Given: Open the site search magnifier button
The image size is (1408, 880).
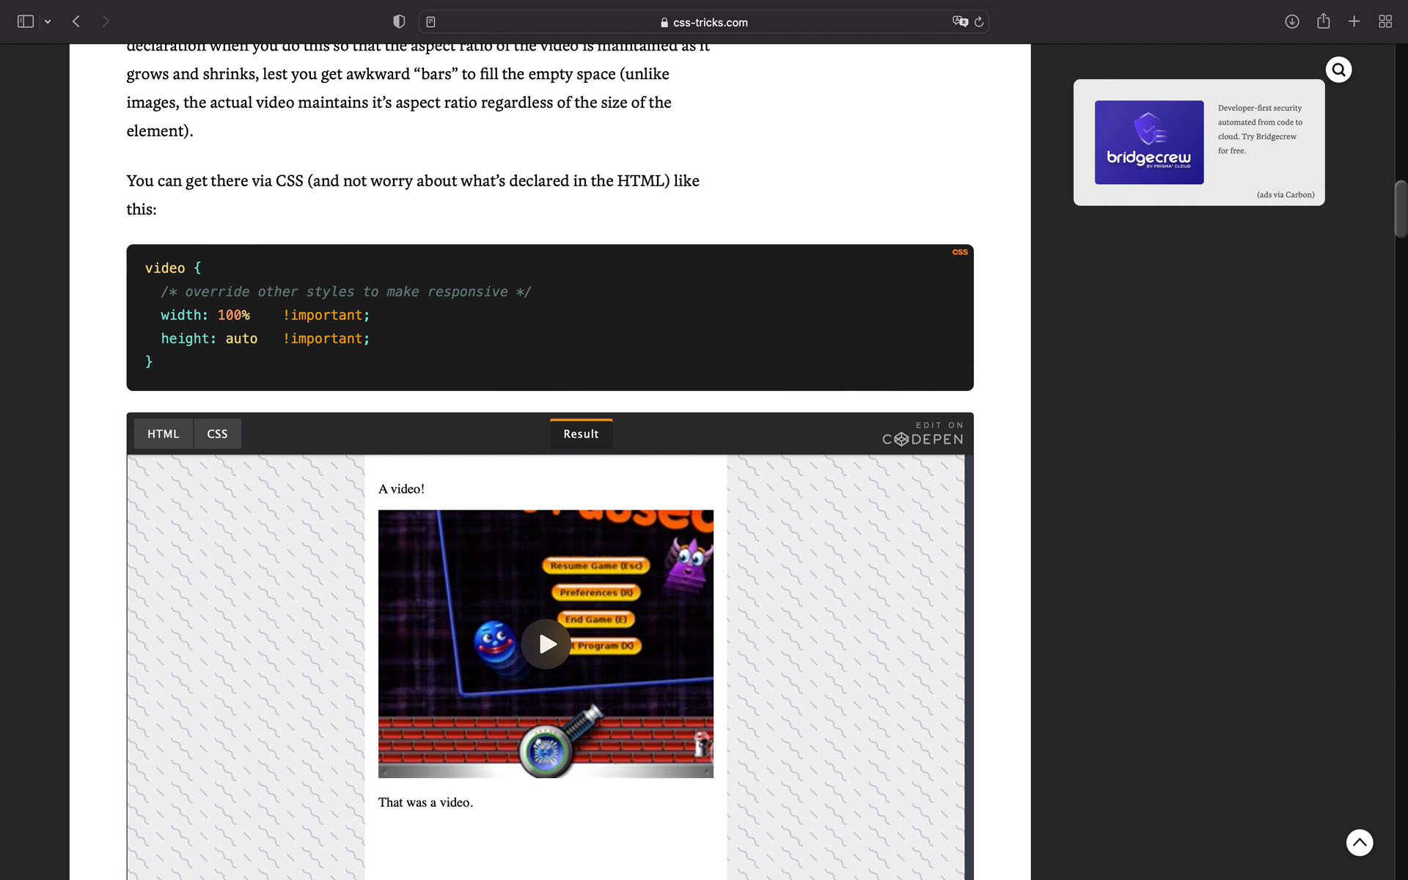Looking at the screenshot, I should (1338, 70).
